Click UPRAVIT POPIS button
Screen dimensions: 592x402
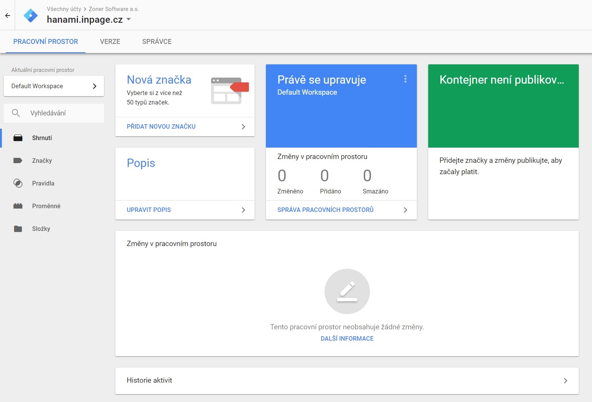pyautogui.click(x=185, y=210)
